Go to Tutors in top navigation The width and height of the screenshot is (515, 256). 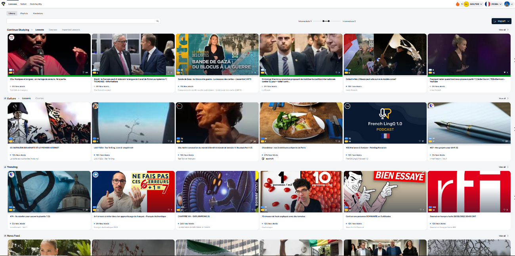[x=23, y=4]
